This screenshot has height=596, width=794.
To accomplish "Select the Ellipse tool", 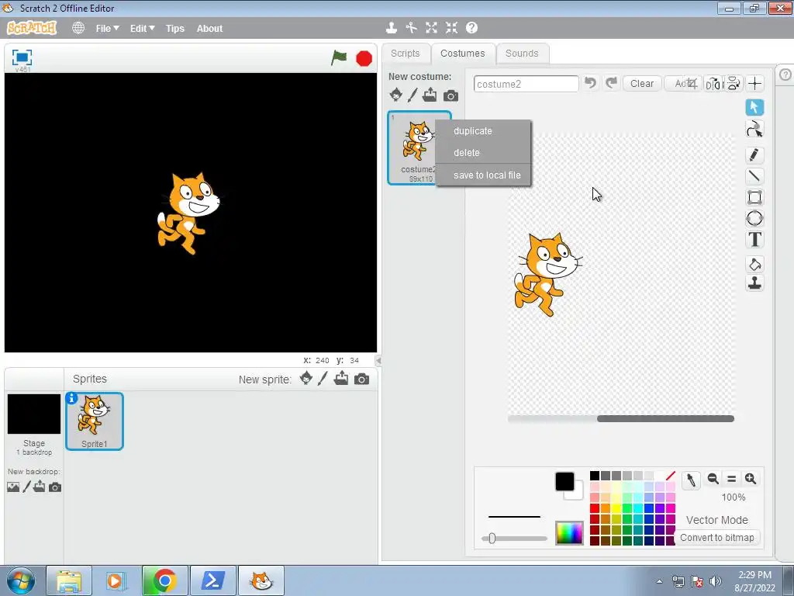I will 754,218.
